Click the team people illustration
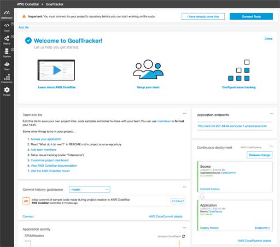This screenshot has width=280, height=247. pos(148,69)
